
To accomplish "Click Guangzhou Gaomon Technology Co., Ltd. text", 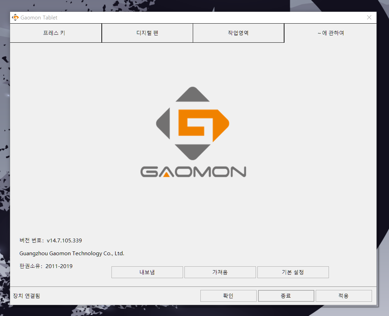I will pos(72,253).
